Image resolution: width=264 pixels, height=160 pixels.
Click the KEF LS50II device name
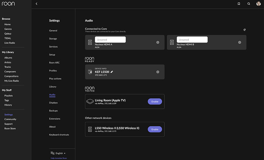[x=102, y=72]
